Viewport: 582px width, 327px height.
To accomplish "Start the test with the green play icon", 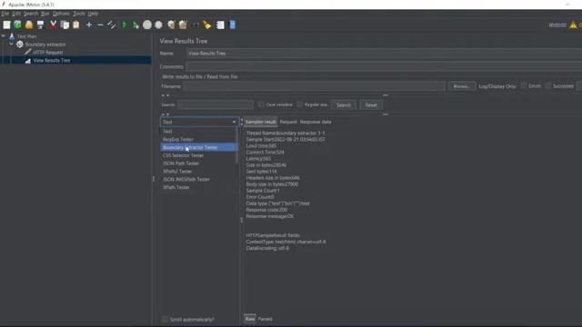I will pos(125,25).
